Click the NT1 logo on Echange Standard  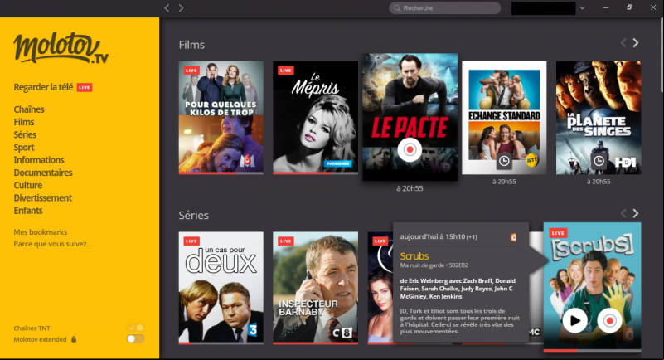(x=531, y=161)
